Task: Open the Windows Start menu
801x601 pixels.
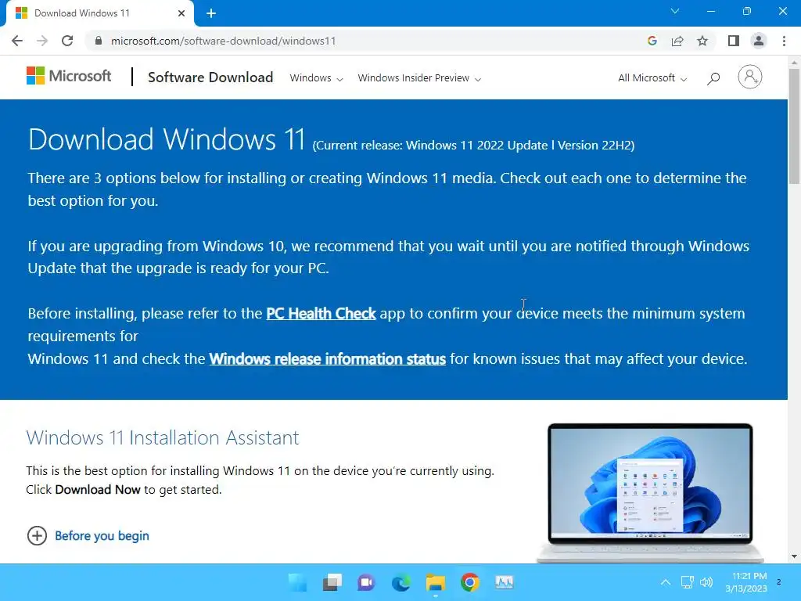Action: click(298, 582)
